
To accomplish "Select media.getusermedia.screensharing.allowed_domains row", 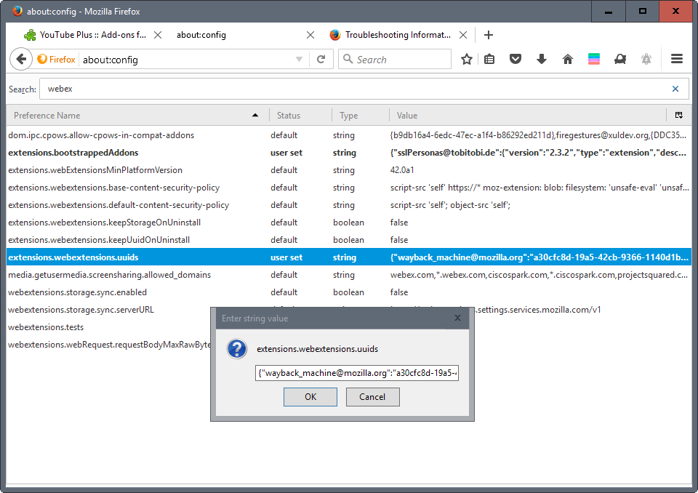I will (349, 275).
